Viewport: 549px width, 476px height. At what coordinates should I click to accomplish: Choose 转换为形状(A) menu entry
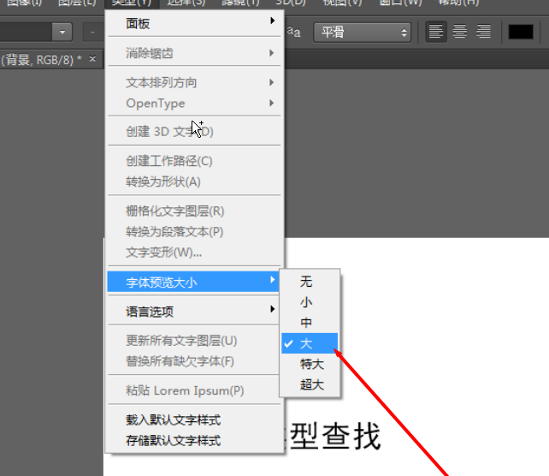(194, 181)
